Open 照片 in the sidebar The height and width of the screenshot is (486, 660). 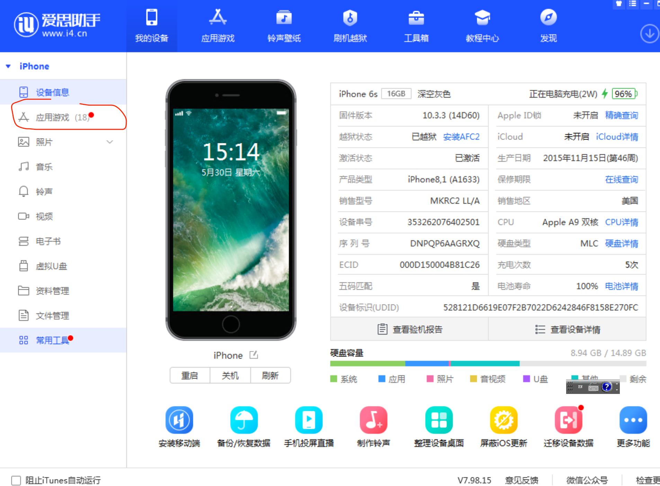[x=63, y=142]
